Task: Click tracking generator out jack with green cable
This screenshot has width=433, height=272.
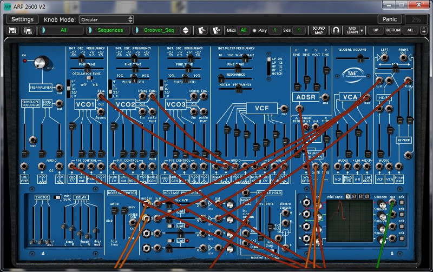Action: coord(392,203)
